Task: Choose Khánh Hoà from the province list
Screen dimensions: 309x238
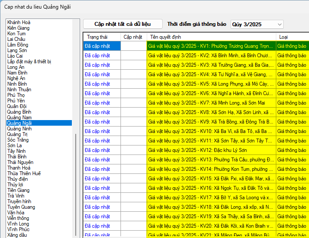Action: click(x=19, y=22)
